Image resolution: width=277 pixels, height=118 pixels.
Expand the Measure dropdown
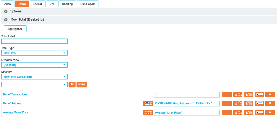[35, 77]
